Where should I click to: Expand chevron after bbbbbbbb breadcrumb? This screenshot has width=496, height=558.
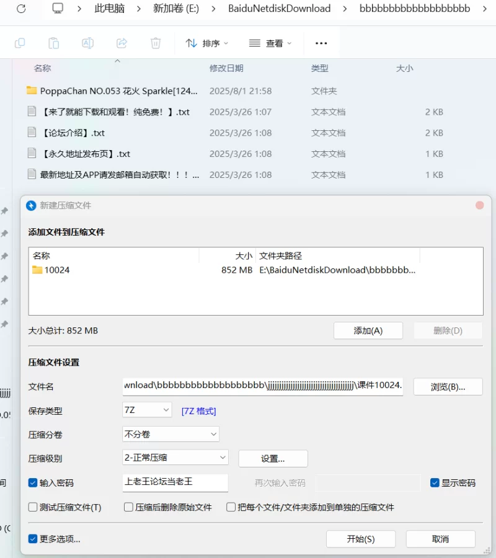[x=485, y=9]
